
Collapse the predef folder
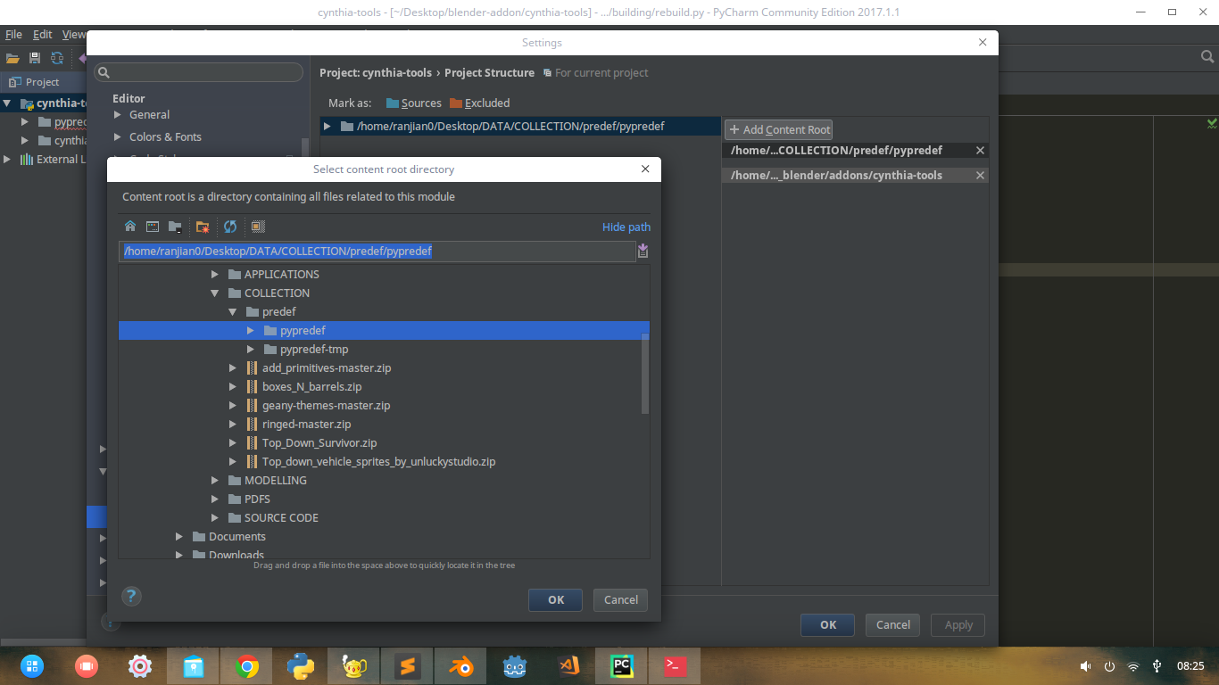pyautogui.click(x=232, y=312)
